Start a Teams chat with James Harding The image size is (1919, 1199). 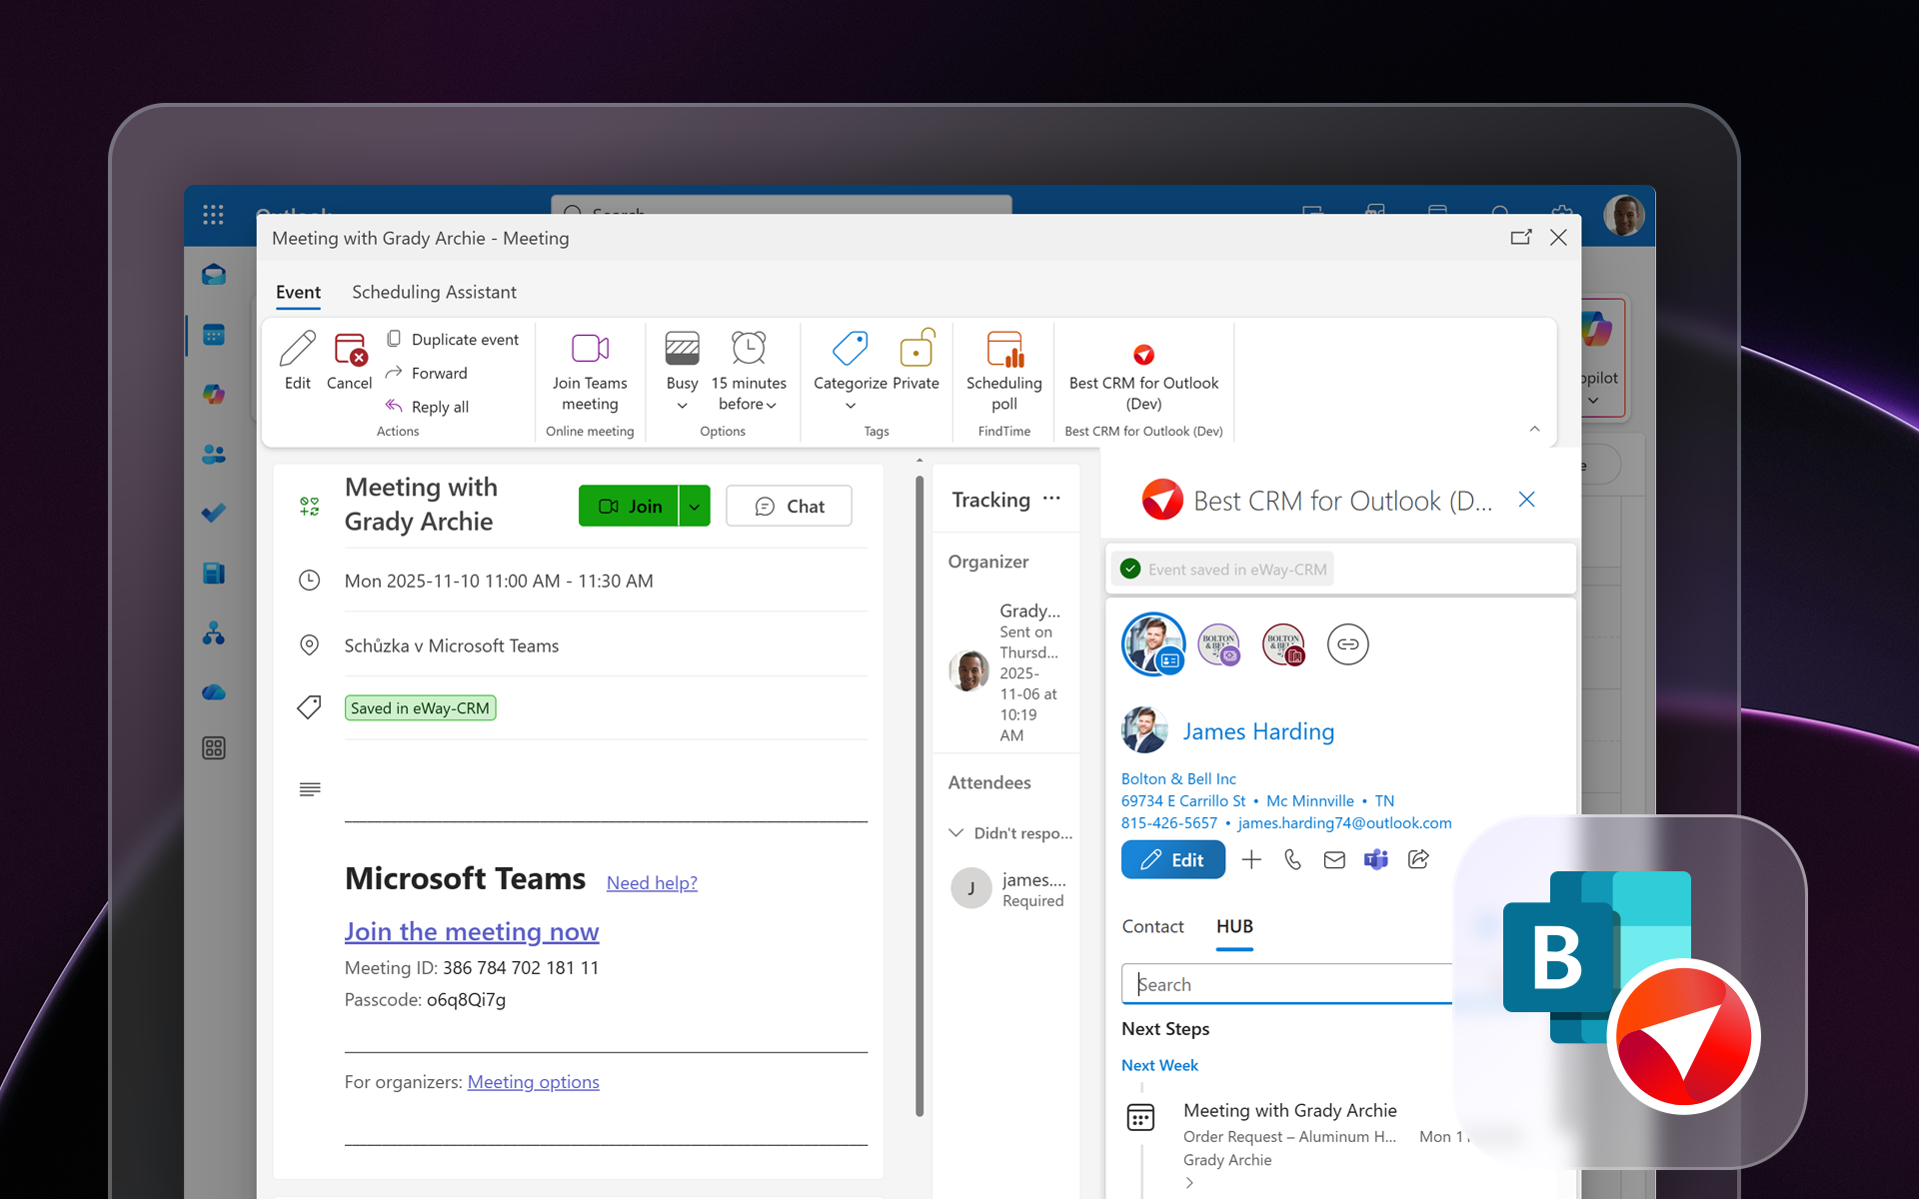point(1375,859)
